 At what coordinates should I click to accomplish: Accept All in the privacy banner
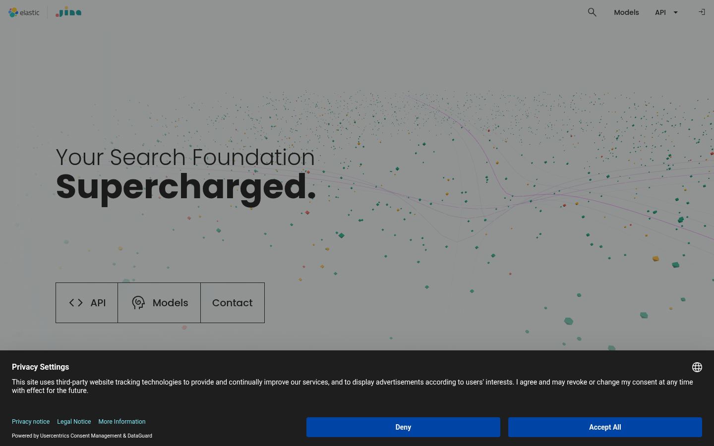tap(605, 427)
